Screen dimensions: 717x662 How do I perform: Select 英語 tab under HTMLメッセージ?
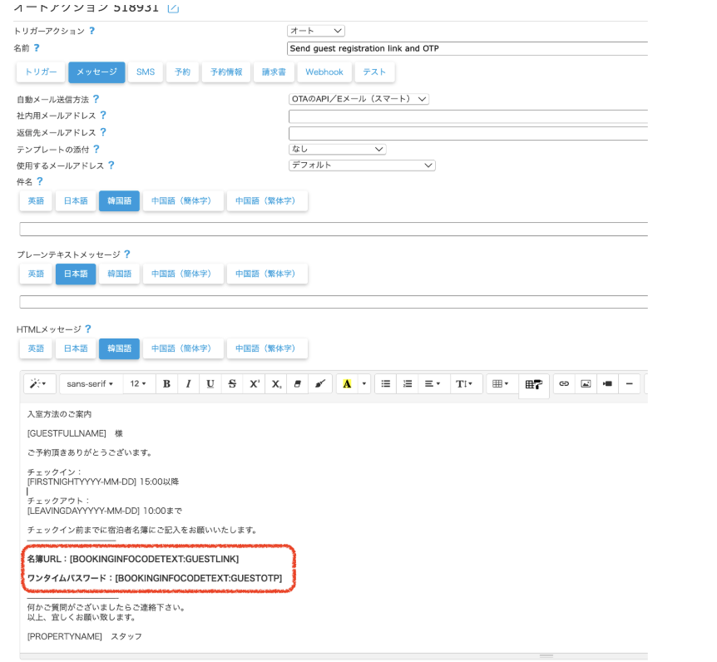pos(36,348)
